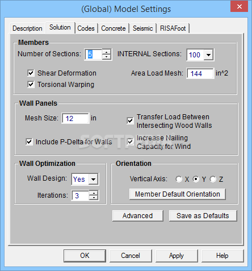This screenshot has width=252, height=271.
Task: Cancel the Model Settings dialog
Action: pos(131,256)
